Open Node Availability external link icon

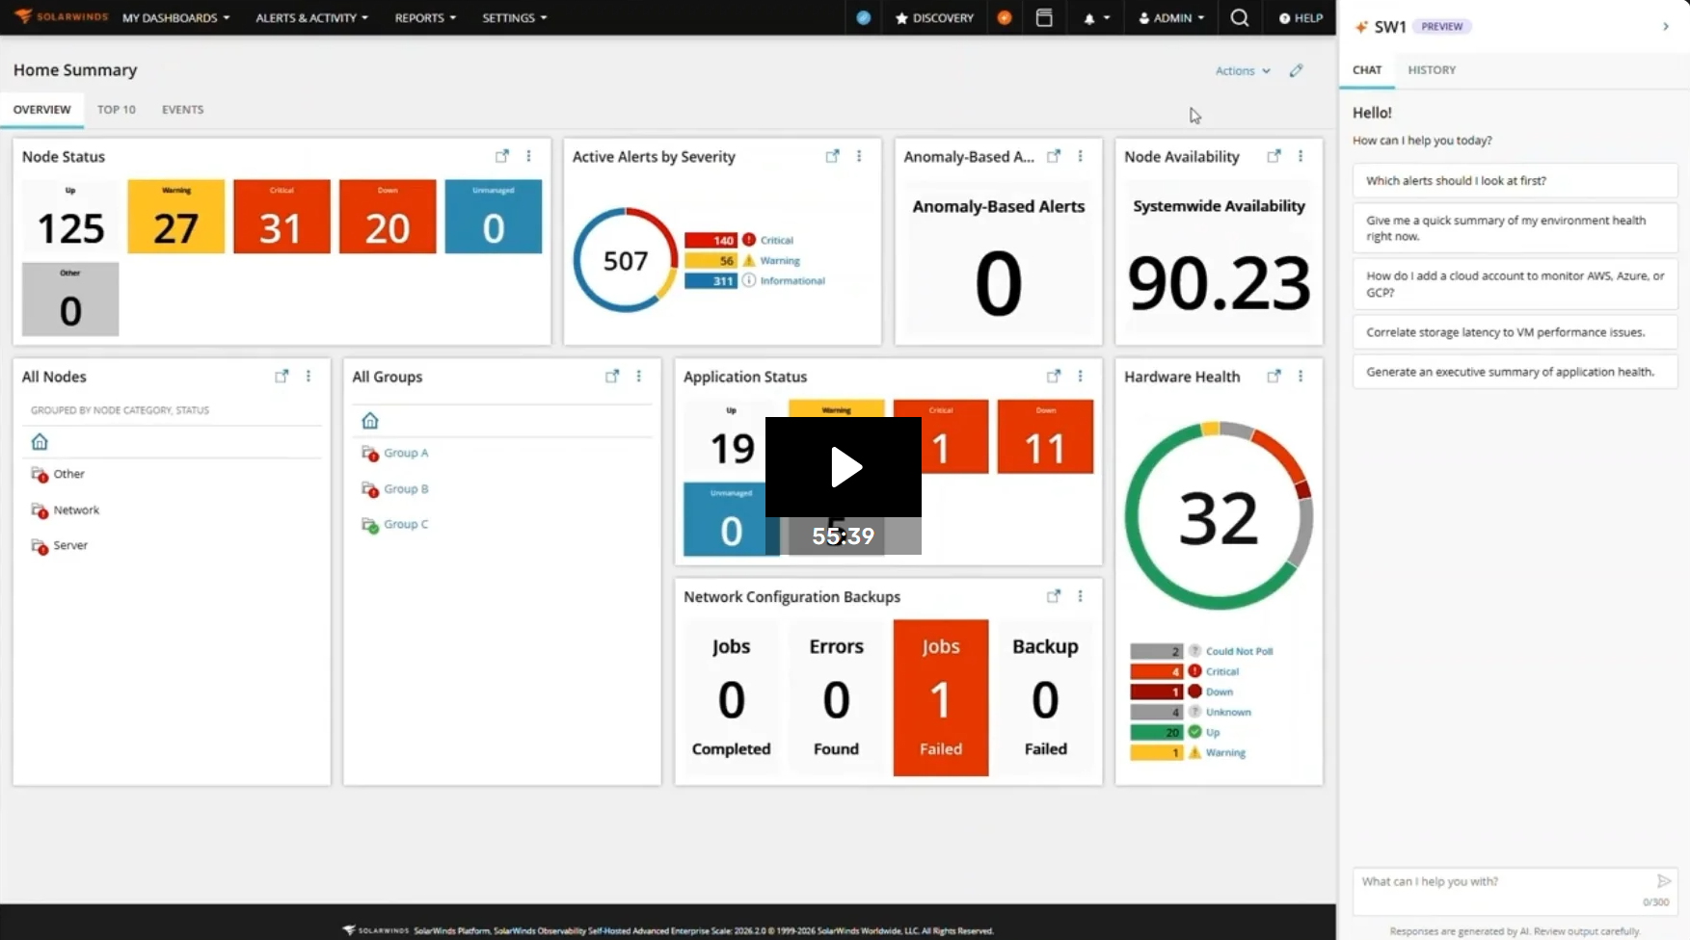coord(1274,156)
